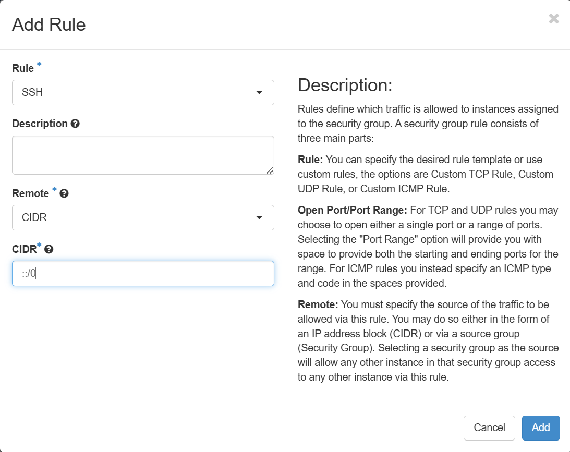
Task: Click the caret arrow in Remote CIDR selector
Action: click(259, 217)
